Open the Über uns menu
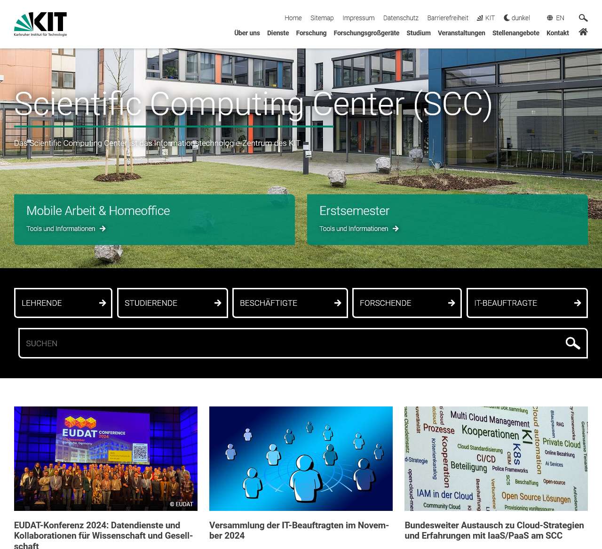 247,33
